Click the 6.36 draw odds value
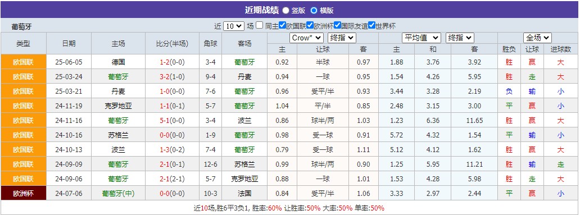Viewport: 580px width, 215px height. [x=433, y=121]
